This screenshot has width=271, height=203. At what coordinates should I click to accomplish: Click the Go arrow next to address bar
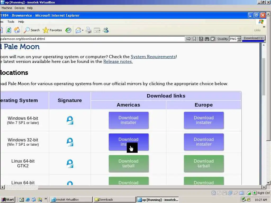point(188,39)
